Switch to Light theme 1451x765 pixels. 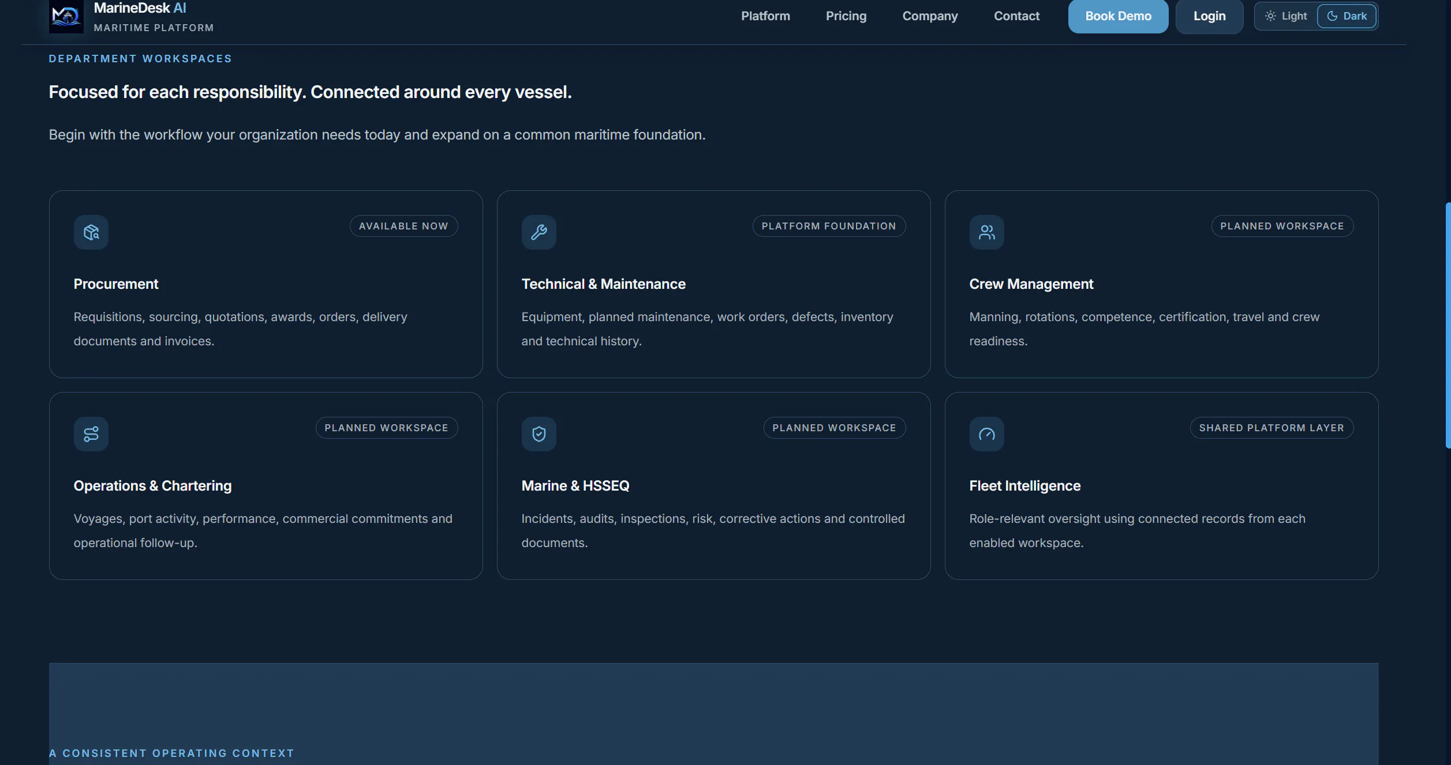[1286, 16]
